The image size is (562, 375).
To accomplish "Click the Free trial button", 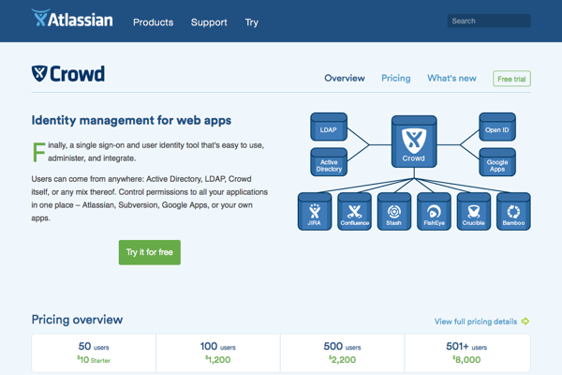I will tap(511, 79).
